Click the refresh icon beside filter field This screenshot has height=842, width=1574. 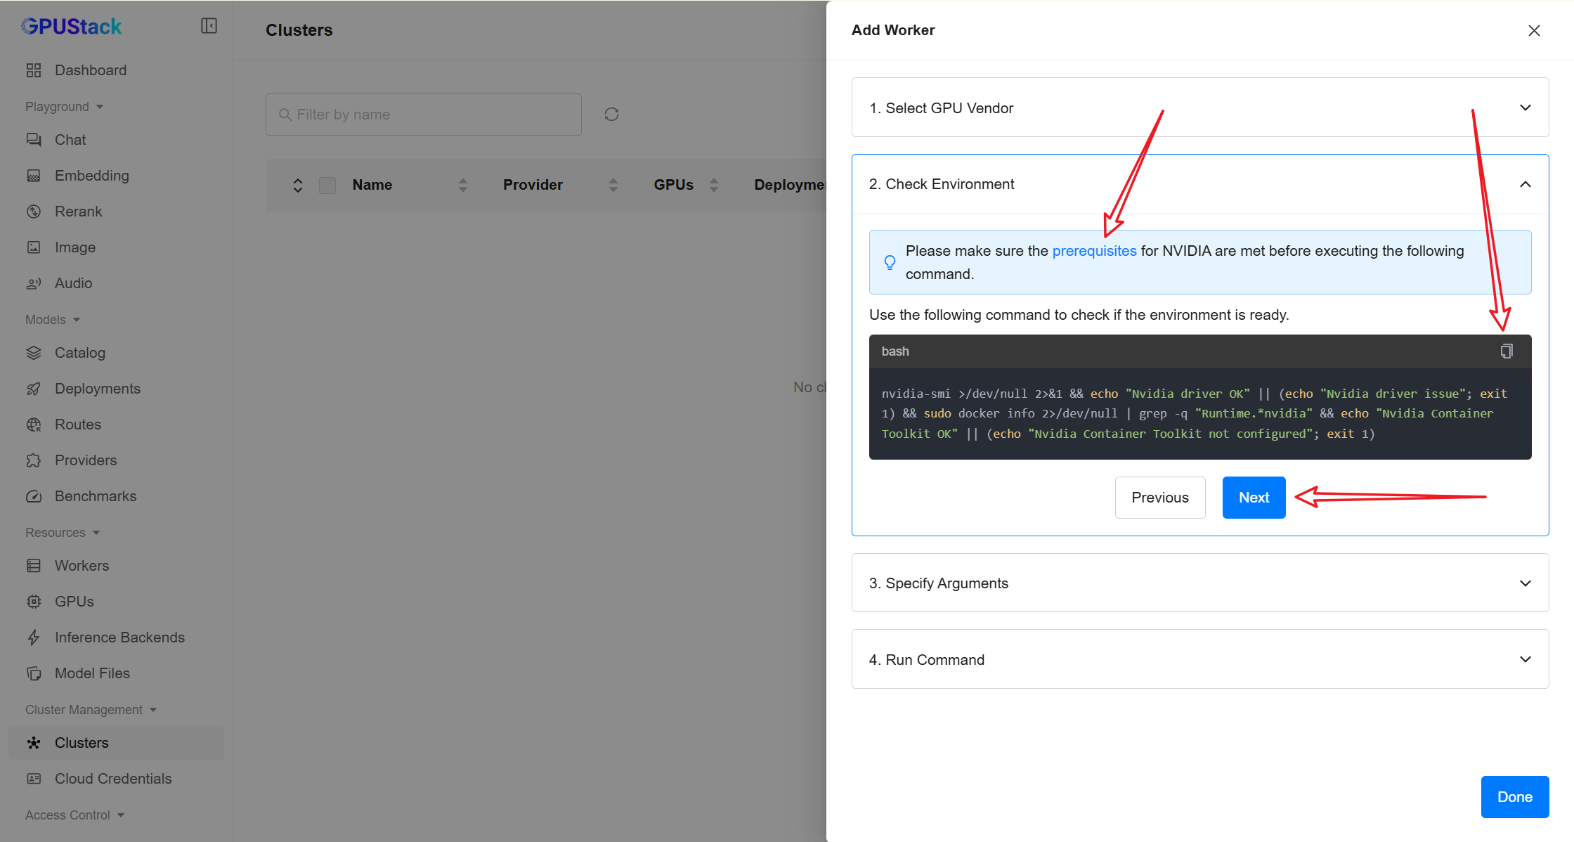611,114
